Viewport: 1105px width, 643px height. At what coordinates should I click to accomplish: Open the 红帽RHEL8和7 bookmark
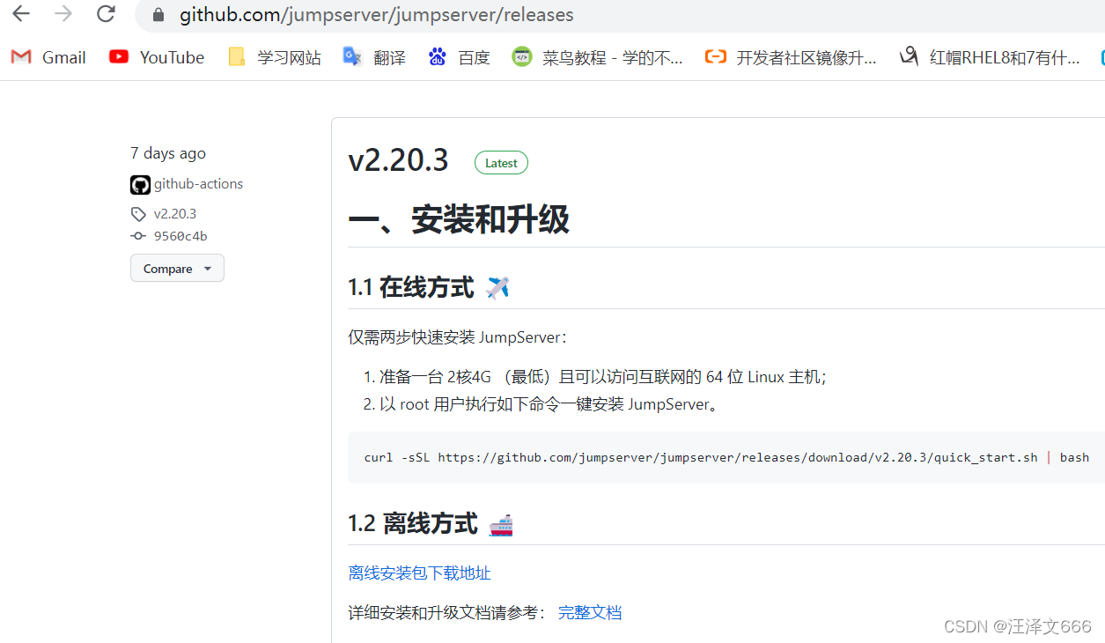pos(990,57)
